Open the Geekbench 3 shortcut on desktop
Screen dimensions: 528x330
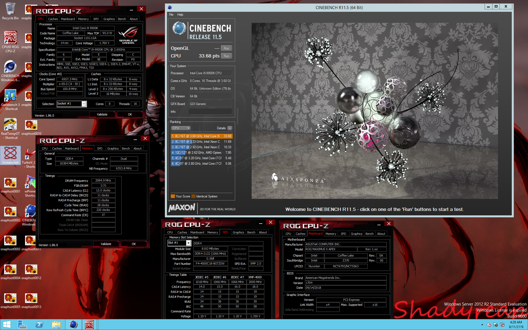(x=10, y=100)
